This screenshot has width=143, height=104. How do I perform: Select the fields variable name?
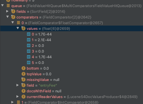pyautogui.click(x=21, y=12)
